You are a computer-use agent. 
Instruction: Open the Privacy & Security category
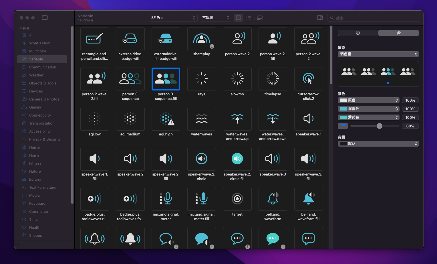(x=42, y=139)
